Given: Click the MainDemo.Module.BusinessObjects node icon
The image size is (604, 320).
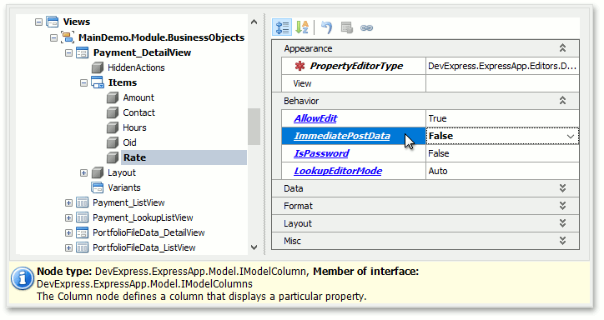Looking at the screenshot, I should tap(68, 37).
